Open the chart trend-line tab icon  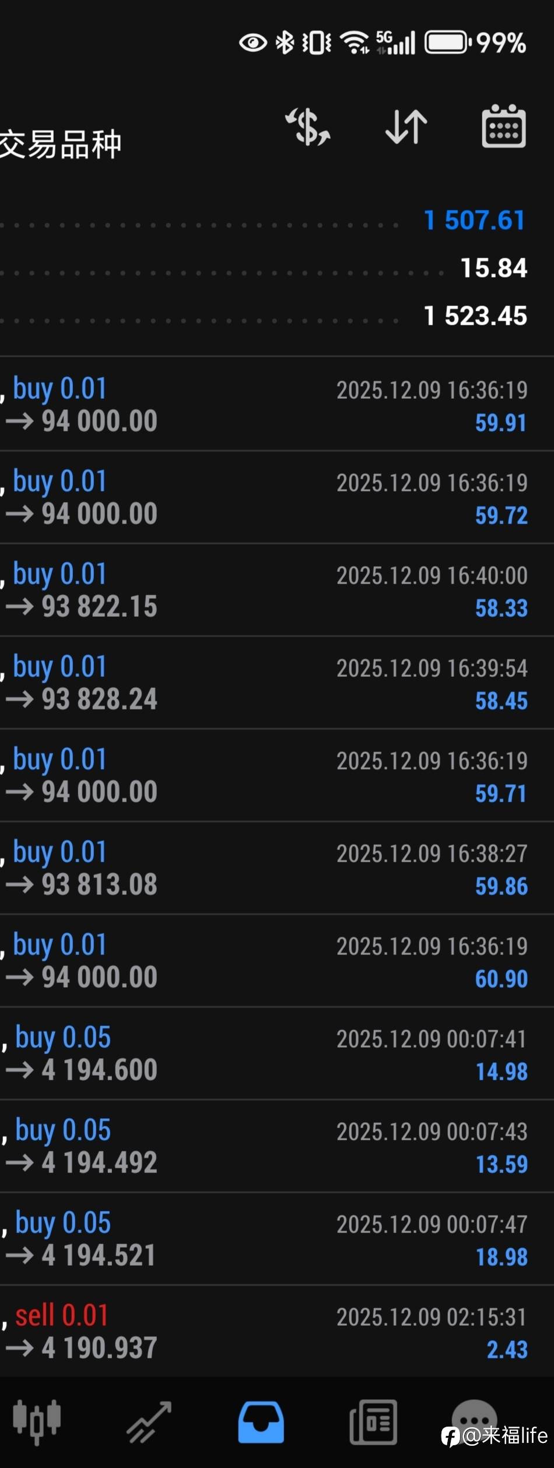(149, 1423)
